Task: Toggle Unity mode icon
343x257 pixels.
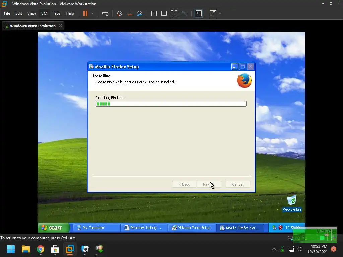Action: [185, 13]
